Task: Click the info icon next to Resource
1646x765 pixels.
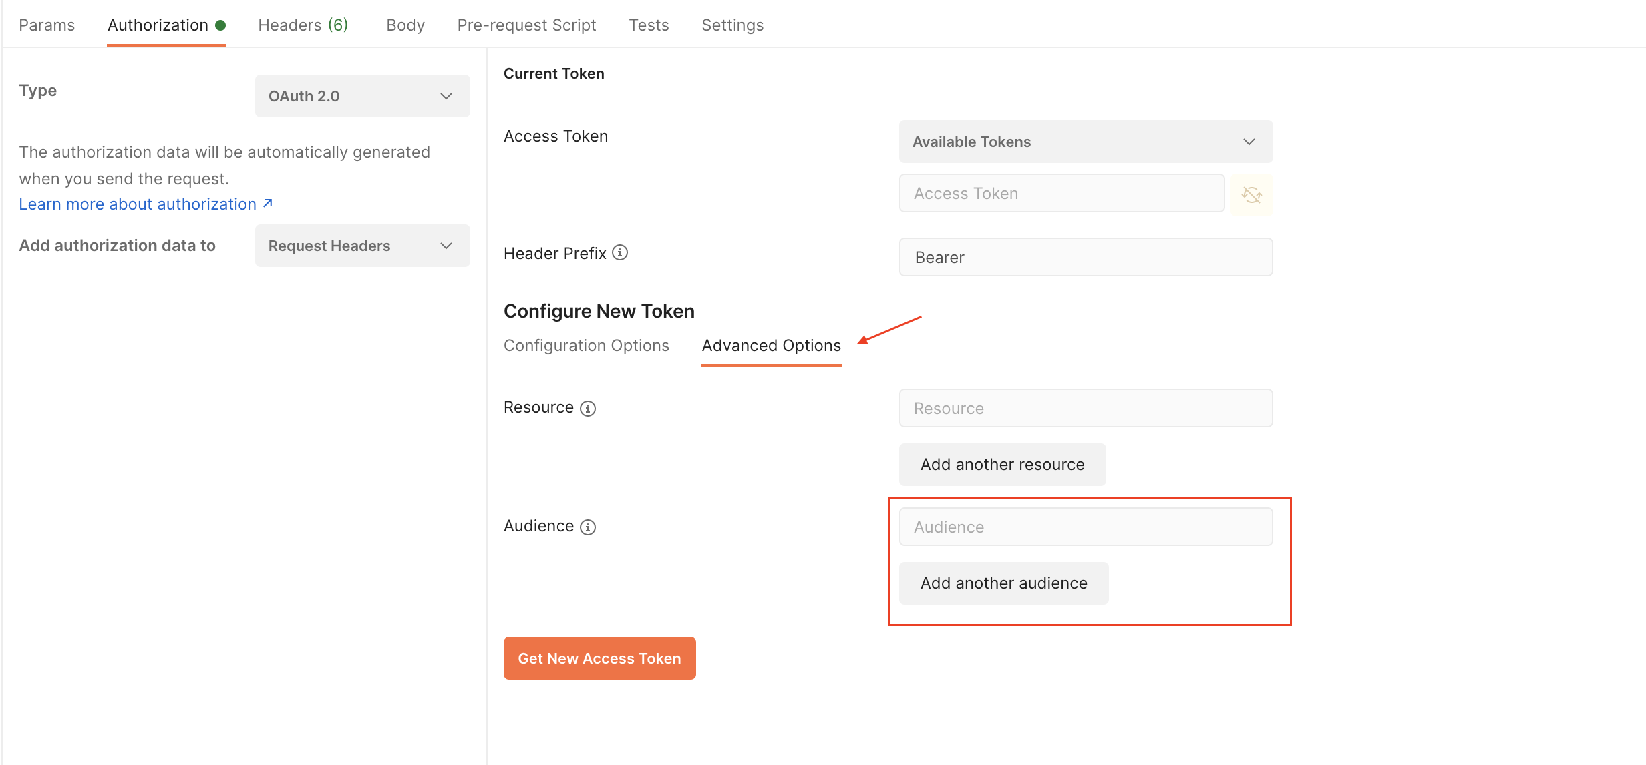Action: click(587, 408)
